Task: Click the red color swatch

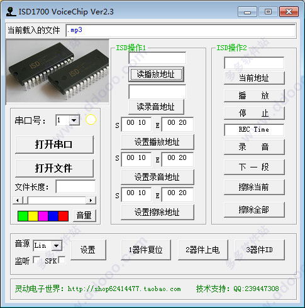Action: (64, 216)
